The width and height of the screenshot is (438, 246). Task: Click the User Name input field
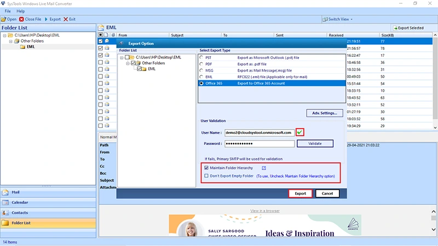pyautogui.click(x=259, y=133)
